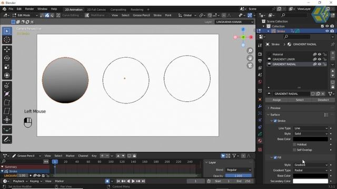Click the Assign button
The height and width of the screenshot is (189, 337).
276,100
